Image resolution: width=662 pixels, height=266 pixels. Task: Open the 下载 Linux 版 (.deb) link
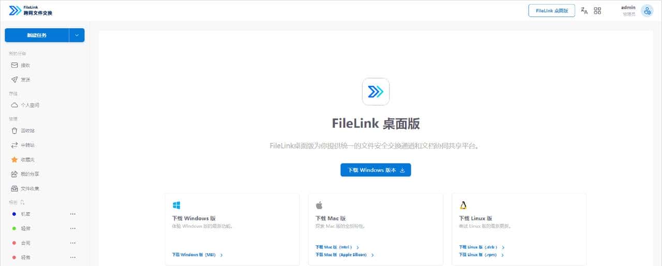(482, 247)
